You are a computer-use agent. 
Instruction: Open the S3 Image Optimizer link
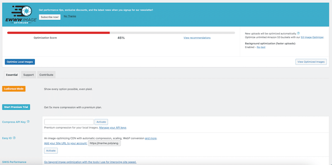coord(312,37)
